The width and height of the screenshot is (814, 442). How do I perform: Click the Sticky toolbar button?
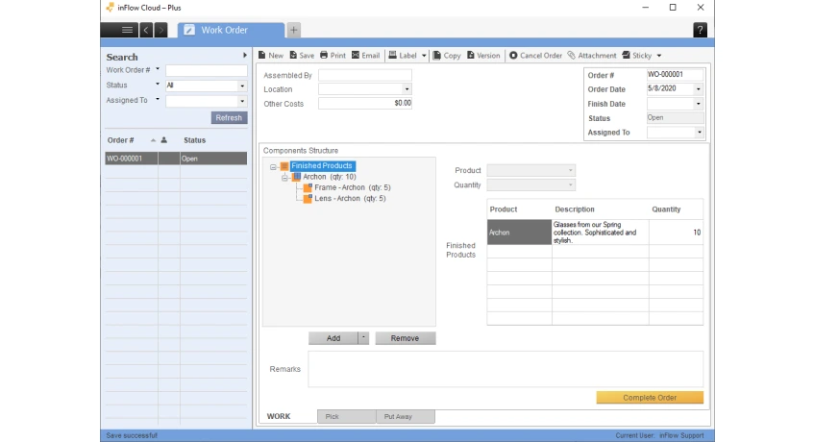[x=636, y=56]
